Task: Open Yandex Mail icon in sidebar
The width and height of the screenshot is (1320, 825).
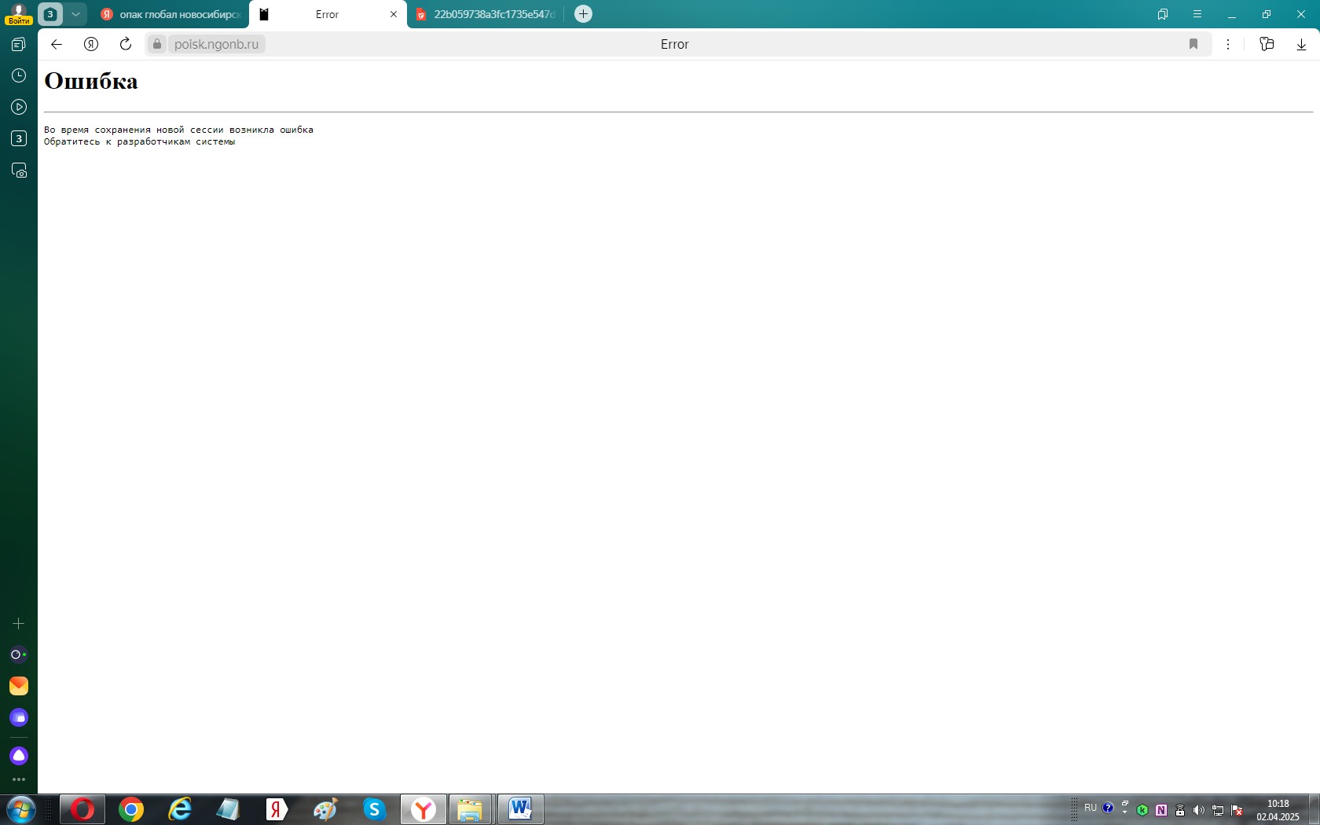Action: tap(19, 686)
